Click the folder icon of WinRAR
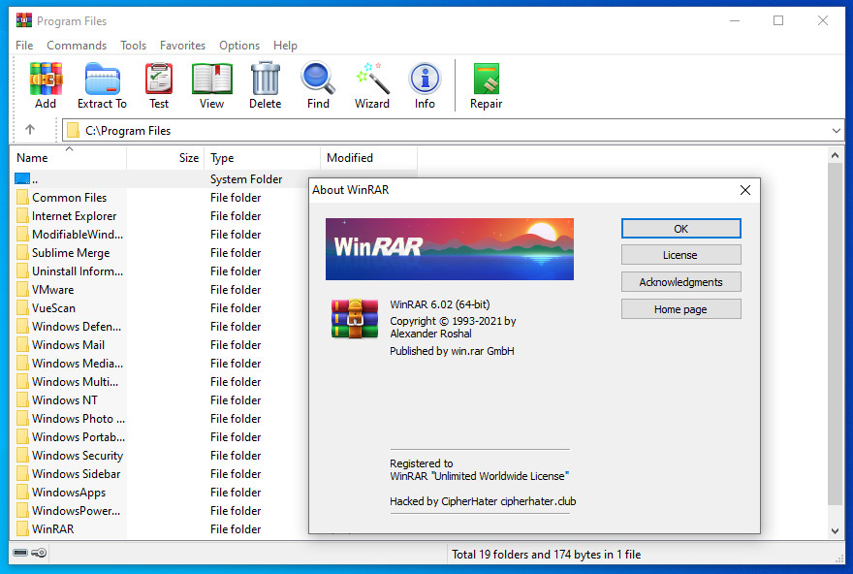Viewport: 853px width, 574px height. (x=22, y=528)
